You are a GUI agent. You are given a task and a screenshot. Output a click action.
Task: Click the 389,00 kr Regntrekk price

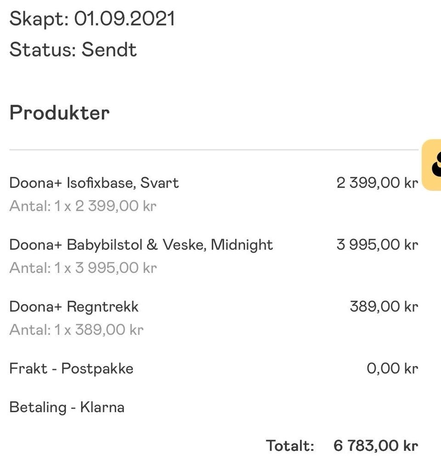coord(384,307)
